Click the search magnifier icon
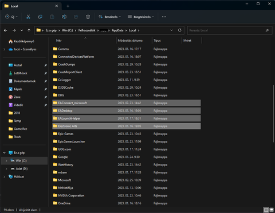The image size is (275, 213). coord(267,30)
